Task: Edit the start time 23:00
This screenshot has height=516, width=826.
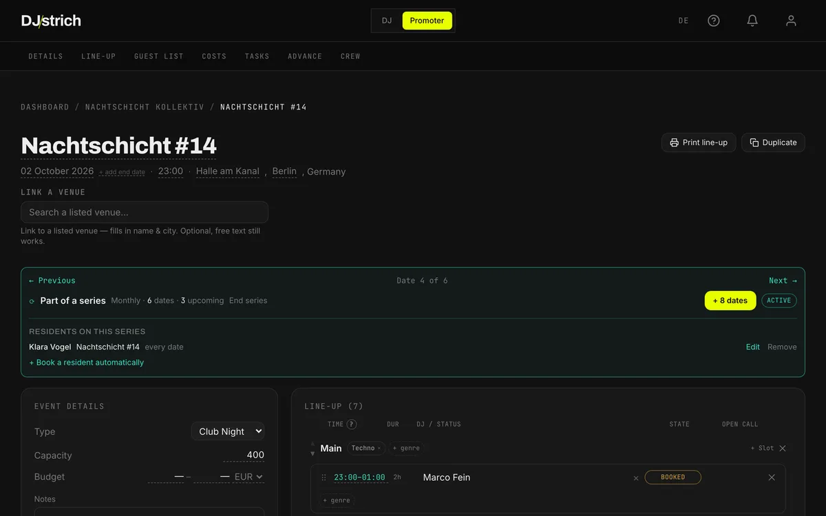Action: pyautogui.click(x=171, y=171)
